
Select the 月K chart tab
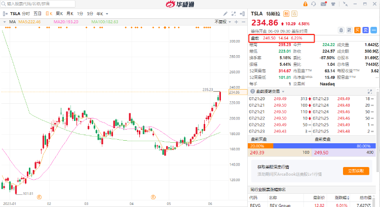point(70,14)
